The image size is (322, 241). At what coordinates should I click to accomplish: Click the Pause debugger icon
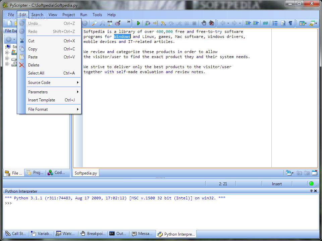pyautogui.click(x=187, y=23)
